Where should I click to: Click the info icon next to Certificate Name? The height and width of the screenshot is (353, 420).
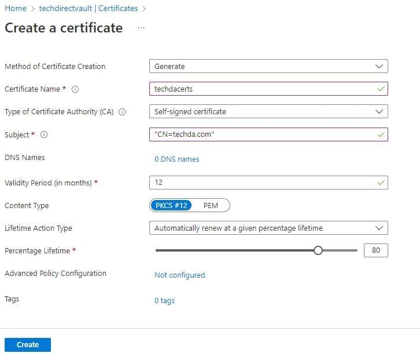(x=75, y=89)
